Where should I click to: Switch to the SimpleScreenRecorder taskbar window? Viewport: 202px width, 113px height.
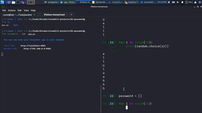pyautogui.click(x=116, y=2)
